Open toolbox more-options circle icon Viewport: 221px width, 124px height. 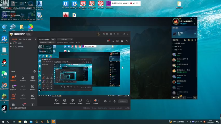click(x=34, y=71)
